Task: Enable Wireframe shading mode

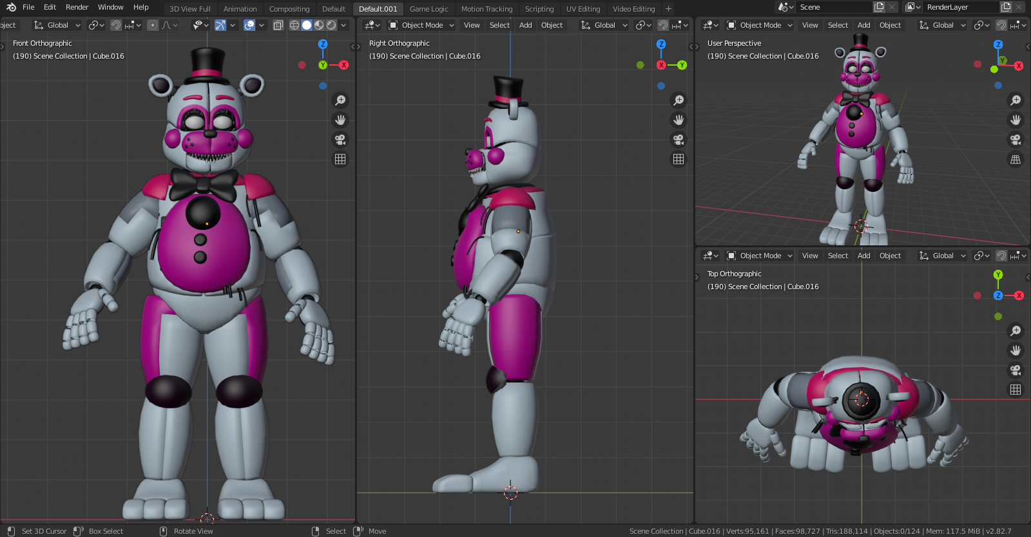Action: (294, 25)
